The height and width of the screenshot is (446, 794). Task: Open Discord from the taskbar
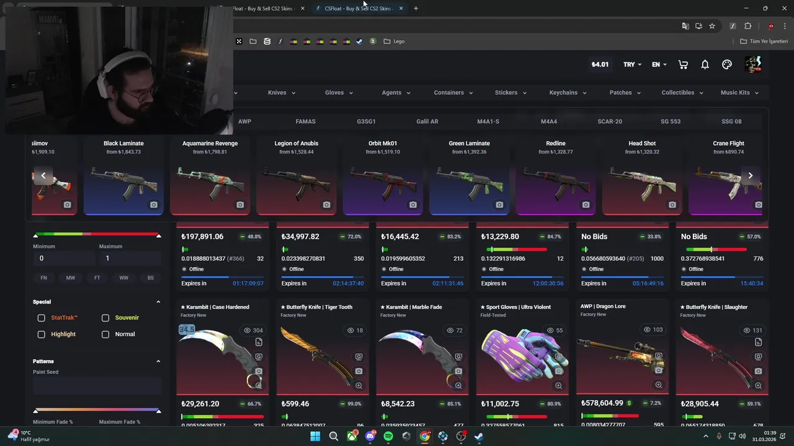[x=370, y=436]
